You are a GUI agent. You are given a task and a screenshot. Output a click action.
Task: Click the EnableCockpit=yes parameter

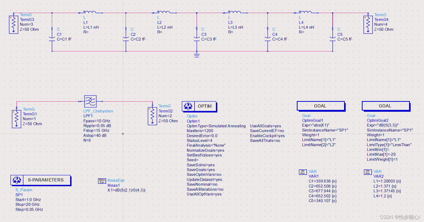267,136
